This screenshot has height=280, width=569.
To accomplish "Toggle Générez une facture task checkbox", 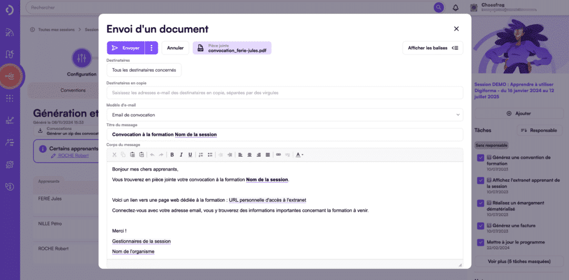I will 481,226.
